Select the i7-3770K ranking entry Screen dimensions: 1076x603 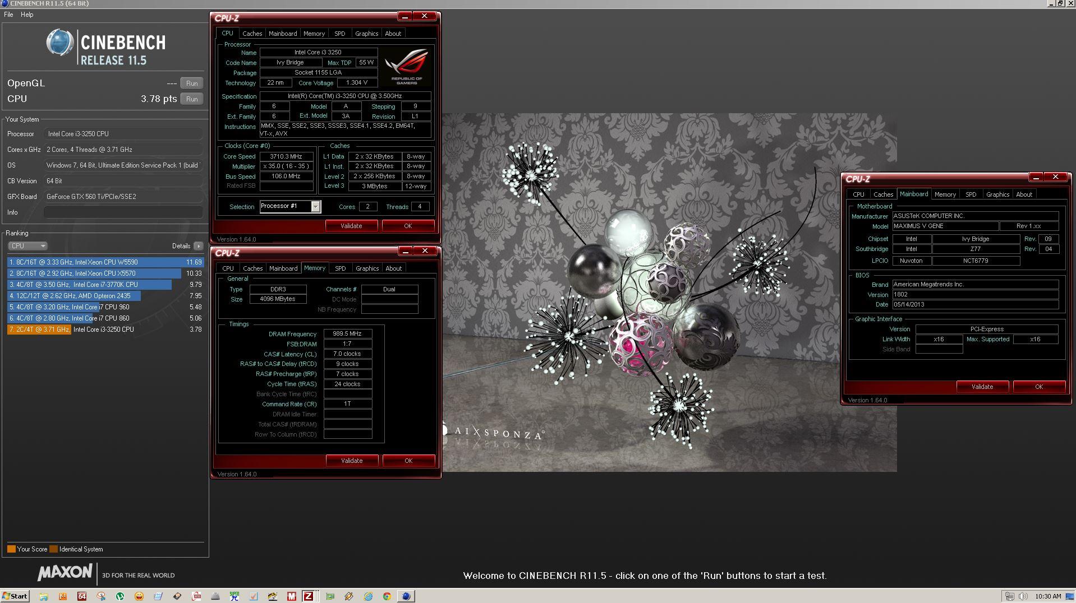(x=105, y=285)
